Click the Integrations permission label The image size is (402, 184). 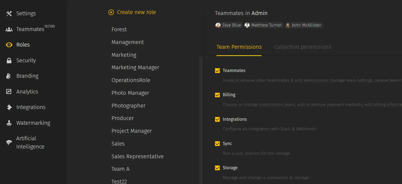[x=235, y=119]
